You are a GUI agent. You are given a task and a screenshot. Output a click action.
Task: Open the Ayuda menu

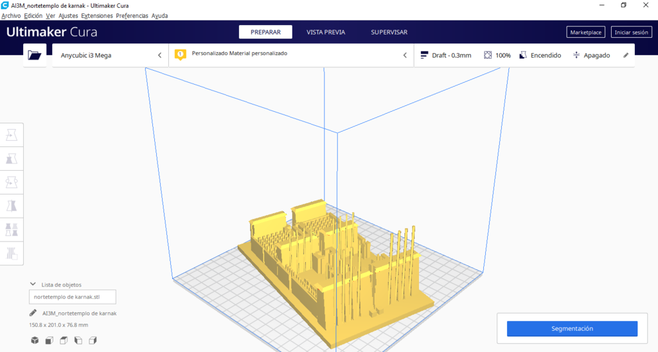point(159,15)
